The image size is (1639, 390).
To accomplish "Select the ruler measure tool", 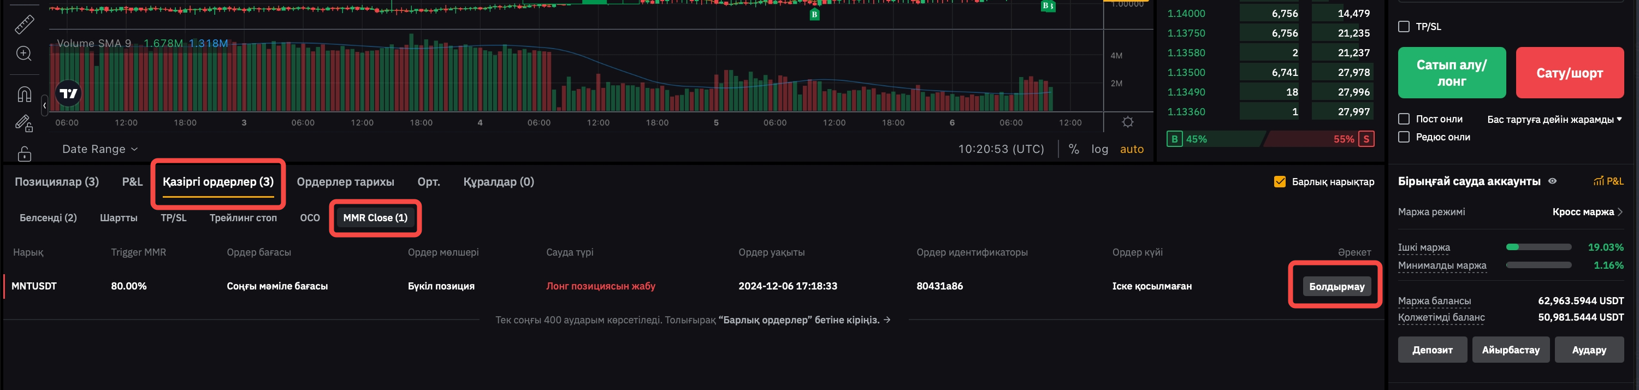I will (x=24, y=24).
